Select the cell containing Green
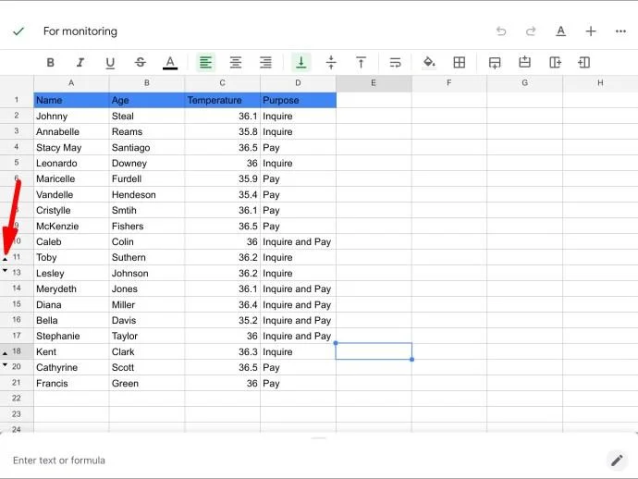638x479 pixels. 147,384
